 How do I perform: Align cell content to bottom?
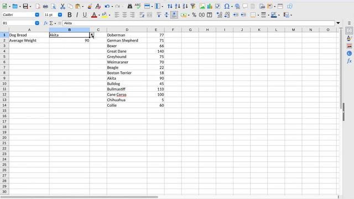tap(174, 15)
